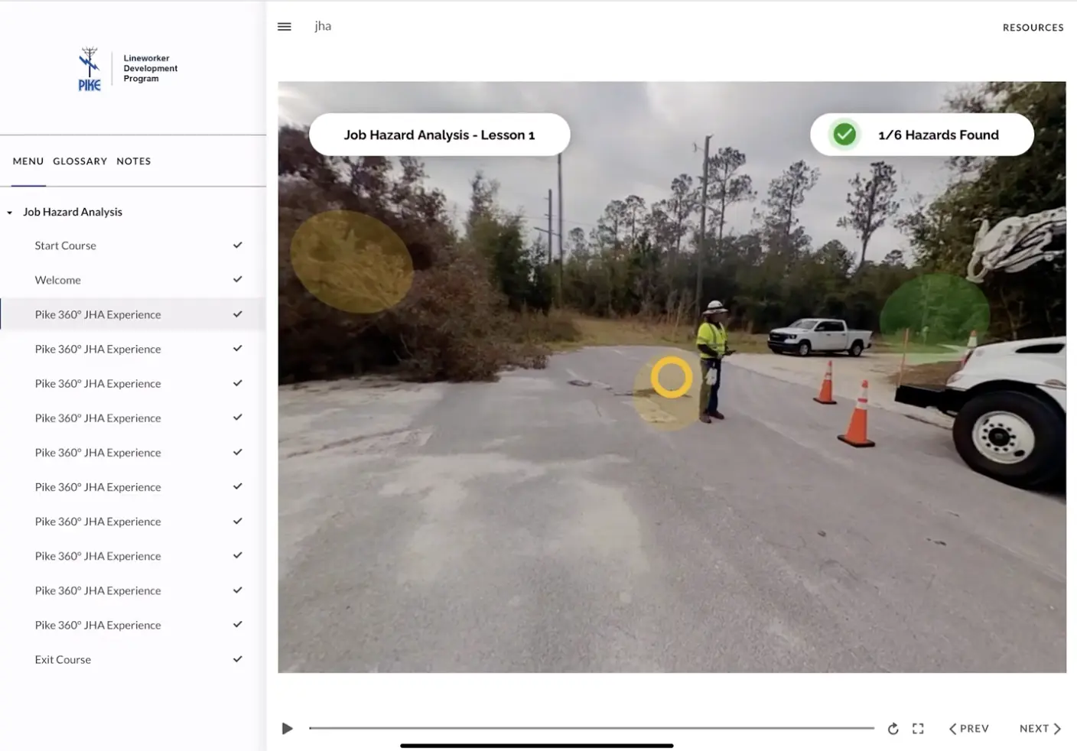Click the fullscreen icon below the video
Viewport: 1077px width, 751px height.
pyautogui.click(x=918, y=728)
